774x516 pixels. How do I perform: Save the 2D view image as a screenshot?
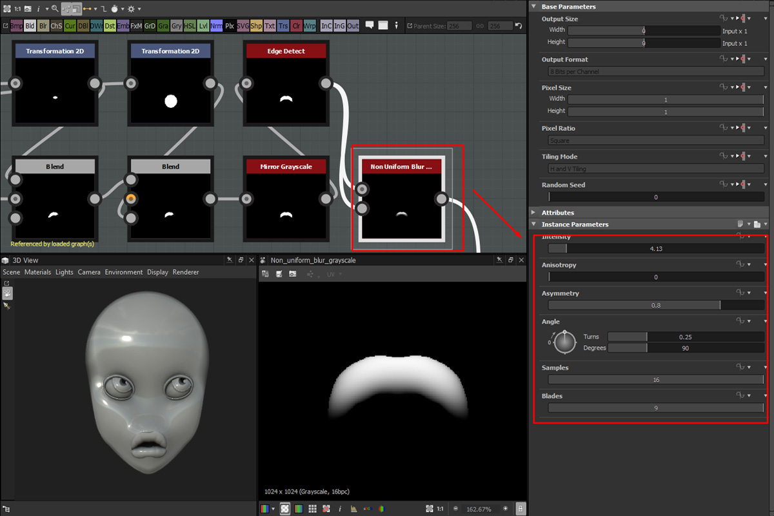(x=292, y=274)
